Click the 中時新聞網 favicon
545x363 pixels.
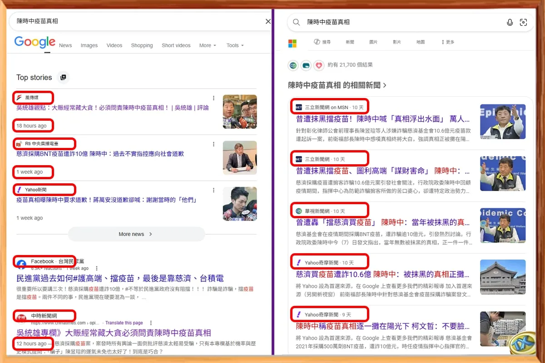21,318
